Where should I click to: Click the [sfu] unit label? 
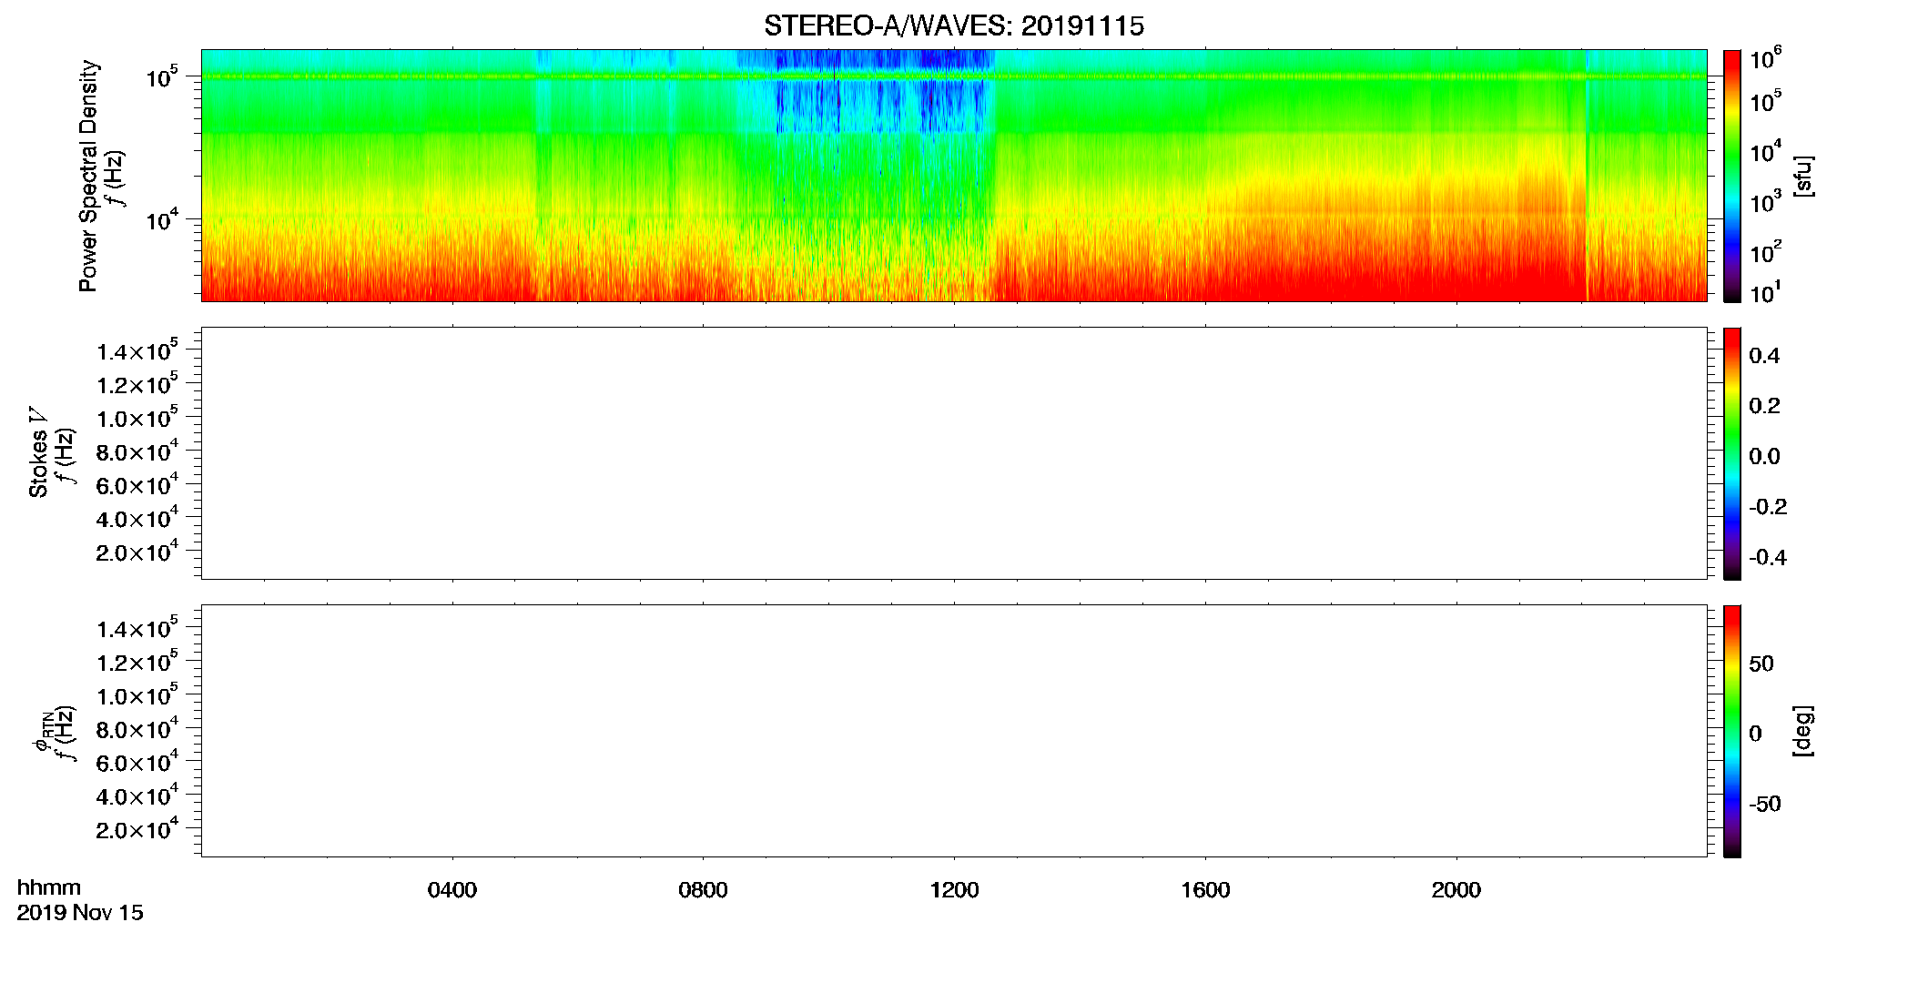point(1802,176)
